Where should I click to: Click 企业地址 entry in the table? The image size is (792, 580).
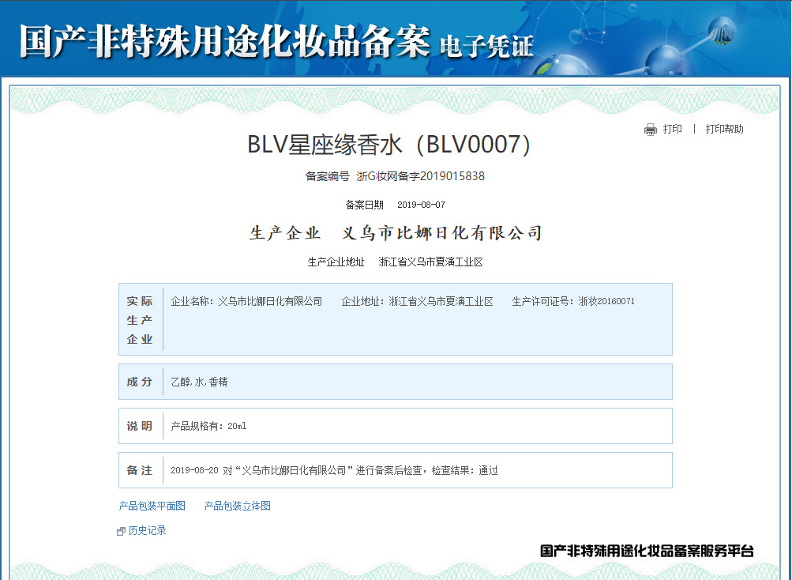(417, 301)
